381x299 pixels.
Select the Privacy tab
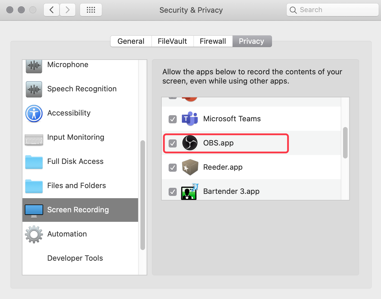[252, 41]
